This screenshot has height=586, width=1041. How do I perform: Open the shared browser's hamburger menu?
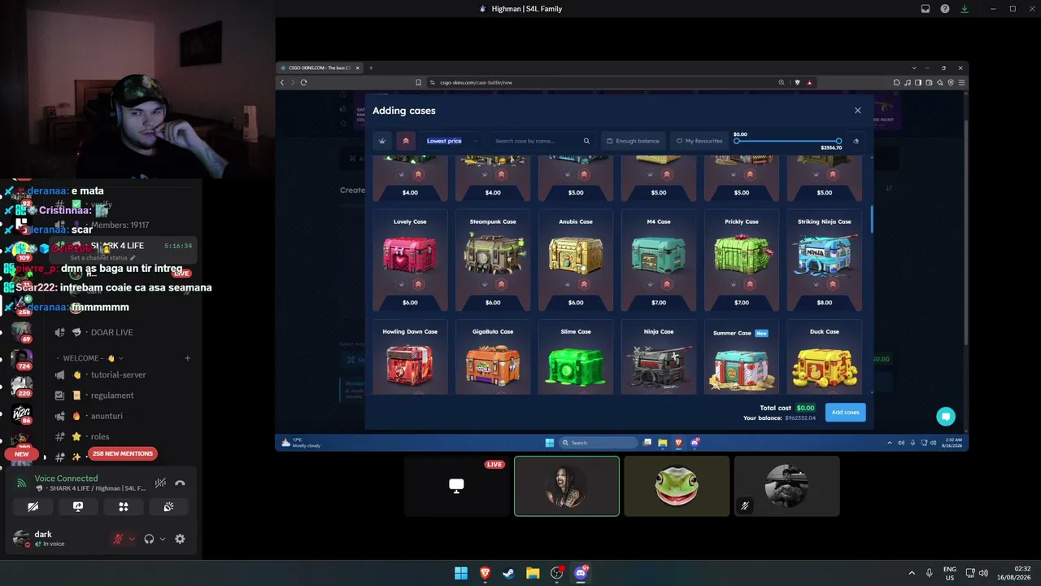click(961, 82)
